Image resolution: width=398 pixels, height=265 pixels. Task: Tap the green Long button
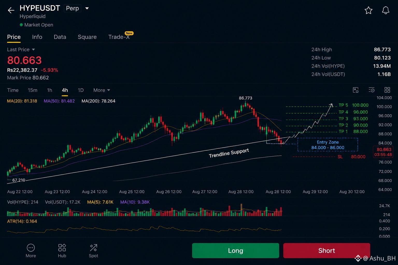point(236,251)
